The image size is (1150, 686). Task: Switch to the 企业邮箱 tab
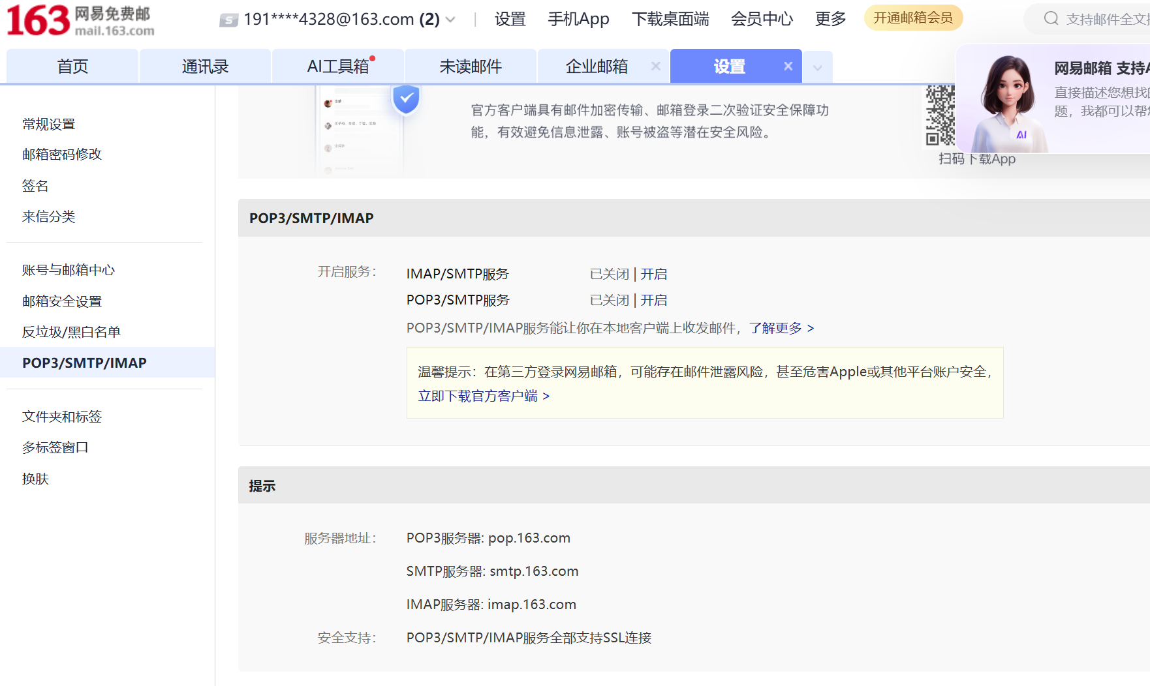pyautogui.click(x=597, y=66)
